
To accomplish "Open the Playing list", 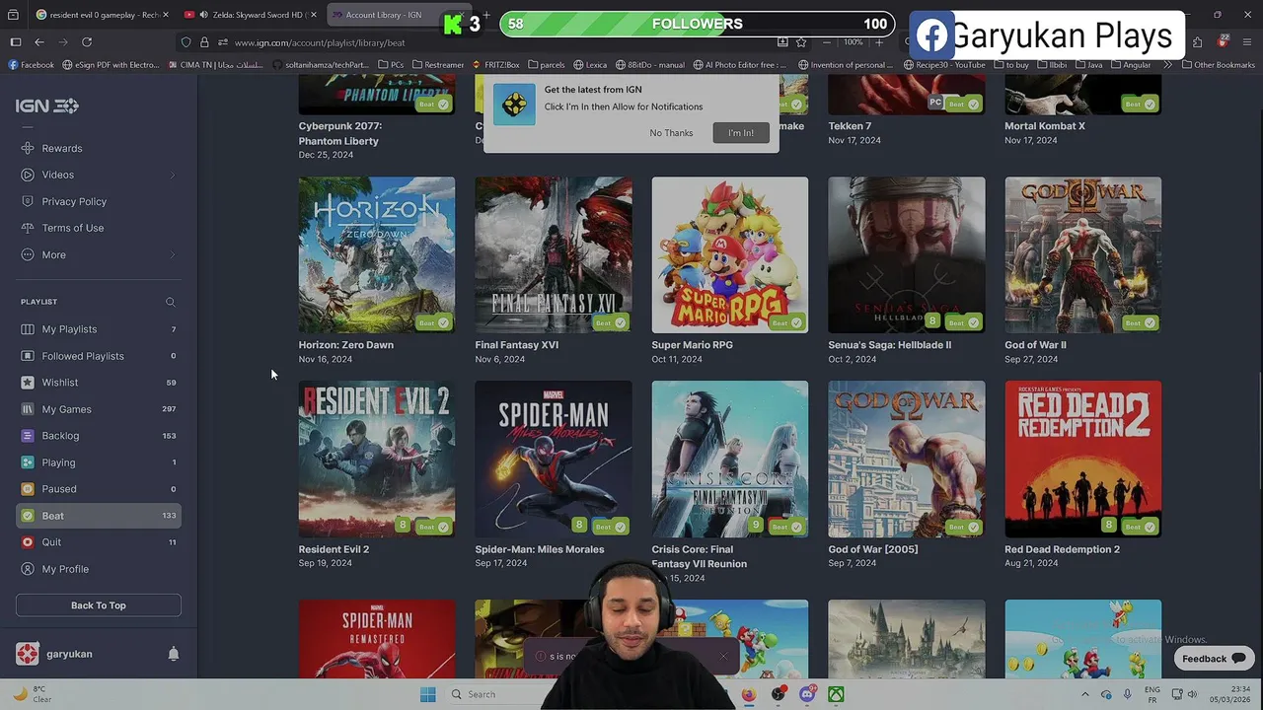I will pyautogui.click(x=98, y=462).
